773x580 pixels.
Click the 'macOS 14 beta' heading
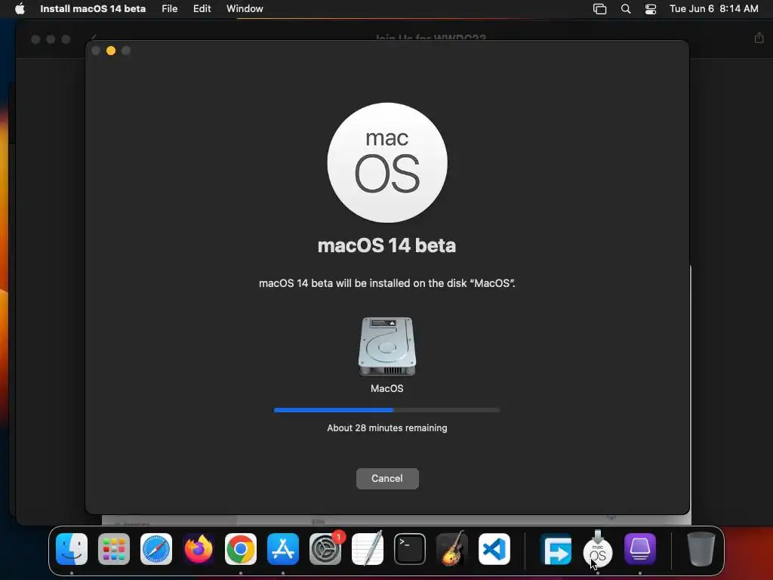387,245
